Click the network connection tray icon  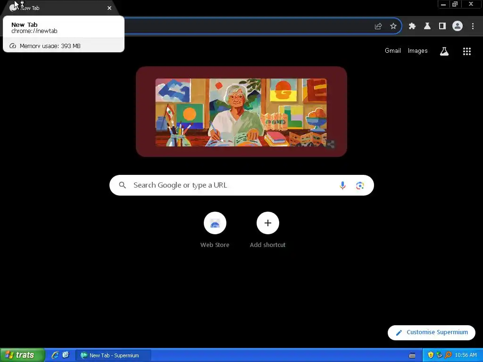click(439, 355)
